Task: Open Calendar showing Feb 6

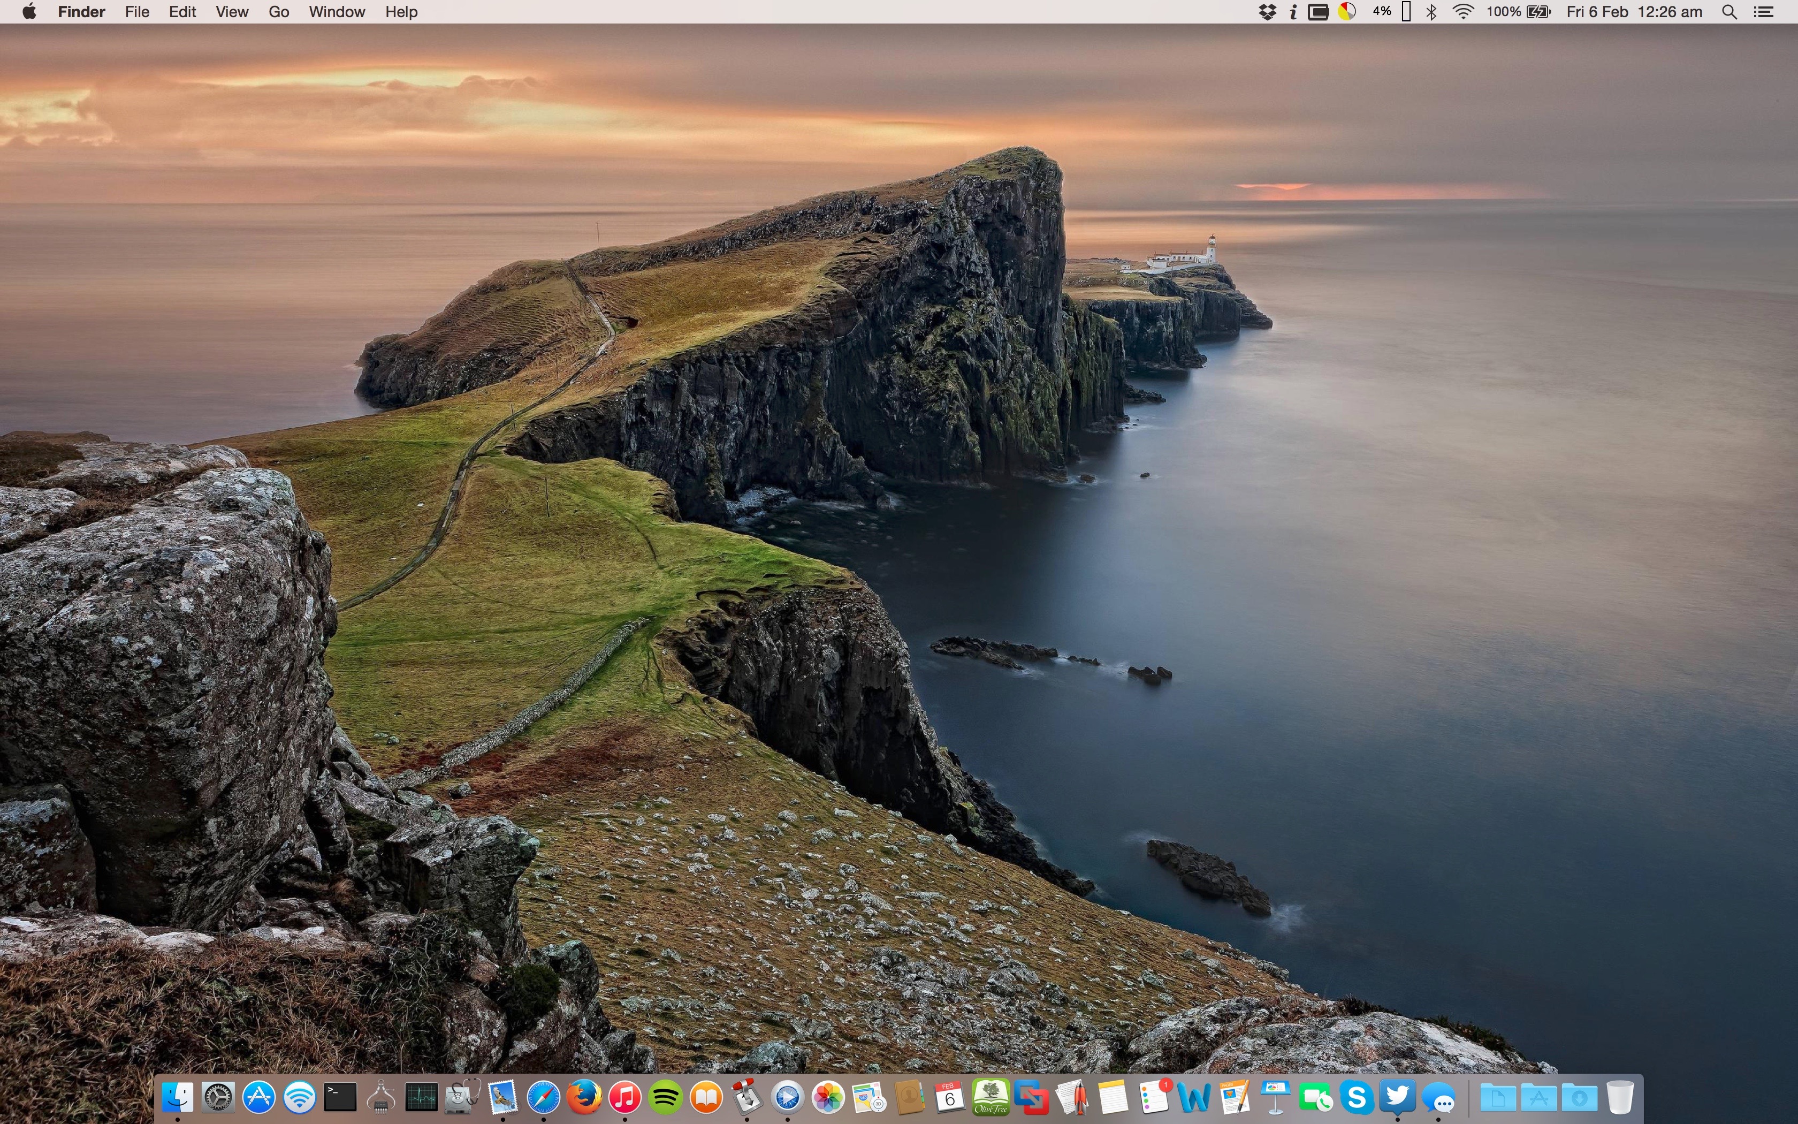Action: (x=949, y=1097)
